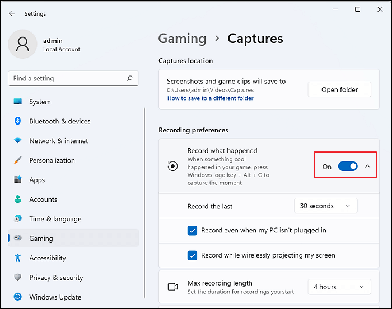
Task: Go to Time & language settings
Action: (x=55, y=219)
